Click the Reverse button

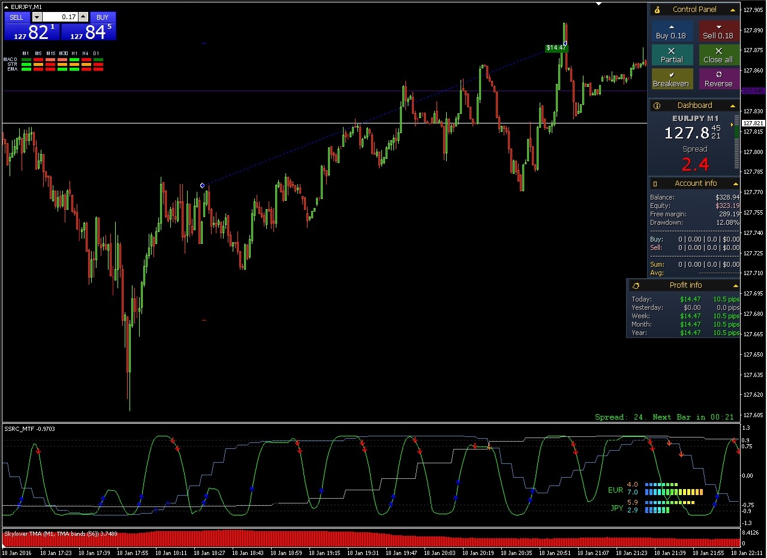point(718,79)
